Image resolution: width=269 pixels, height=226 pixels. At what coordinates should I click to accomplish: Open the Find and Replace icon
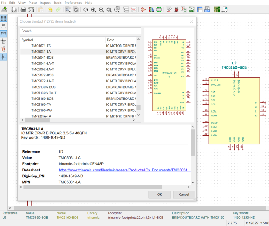tap(76, 9)
